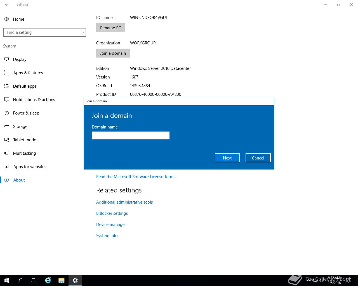Click the Power & sleep icon

tap(7, 113)
